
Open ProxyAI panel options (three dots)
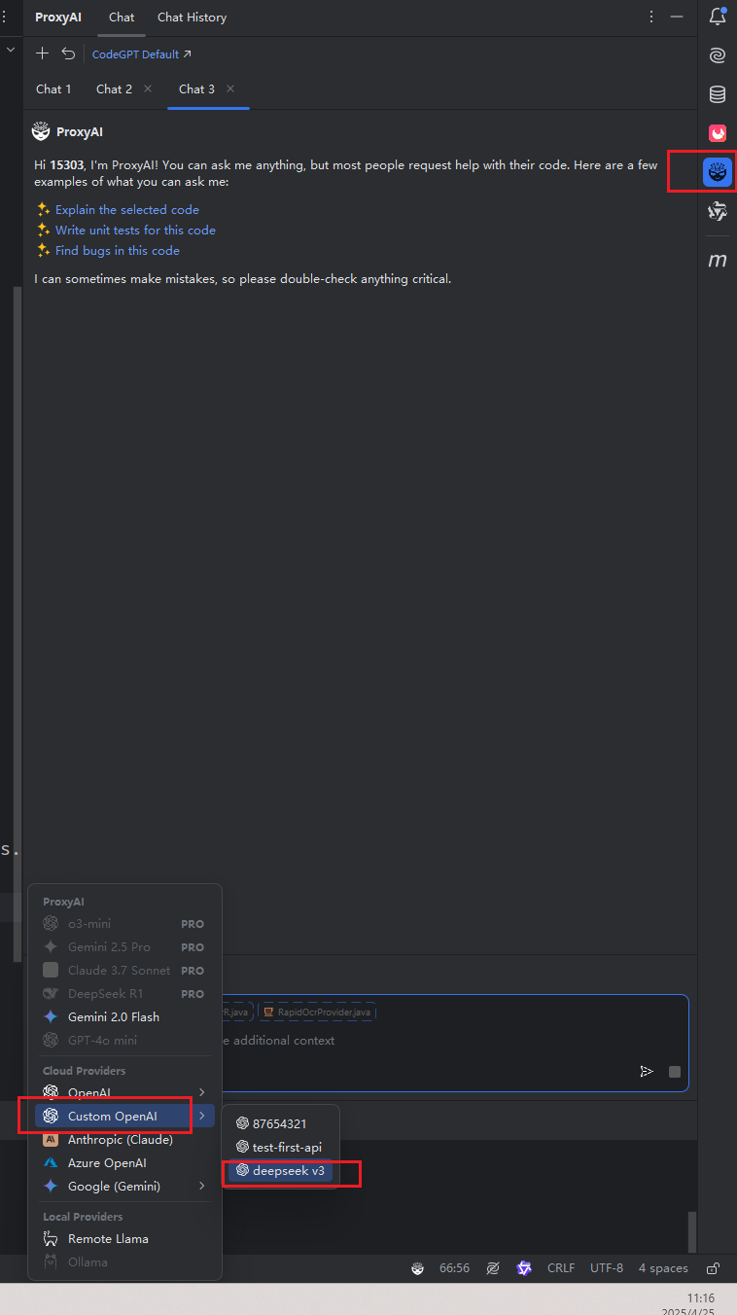pyautogui.click(x=651, y=17)
